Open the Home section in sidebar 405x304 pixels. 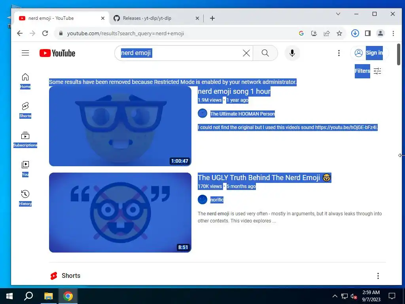25,81
